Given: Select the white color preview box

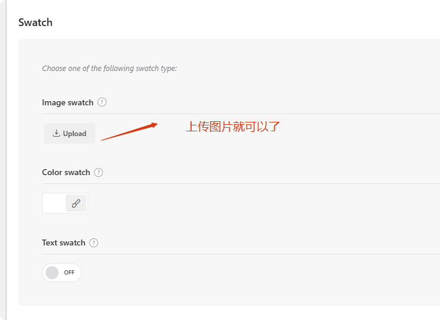Looking at the screenshot, I should click(x=54, y=203).
